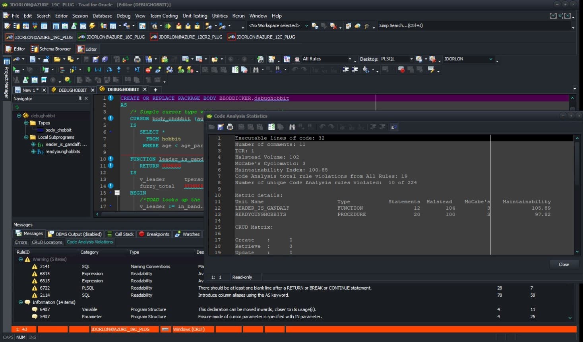Click the last blue icon in the Statistics toolbar
Image resolution: width=583 pixels, height=342 pixels.
pos(393,127)
